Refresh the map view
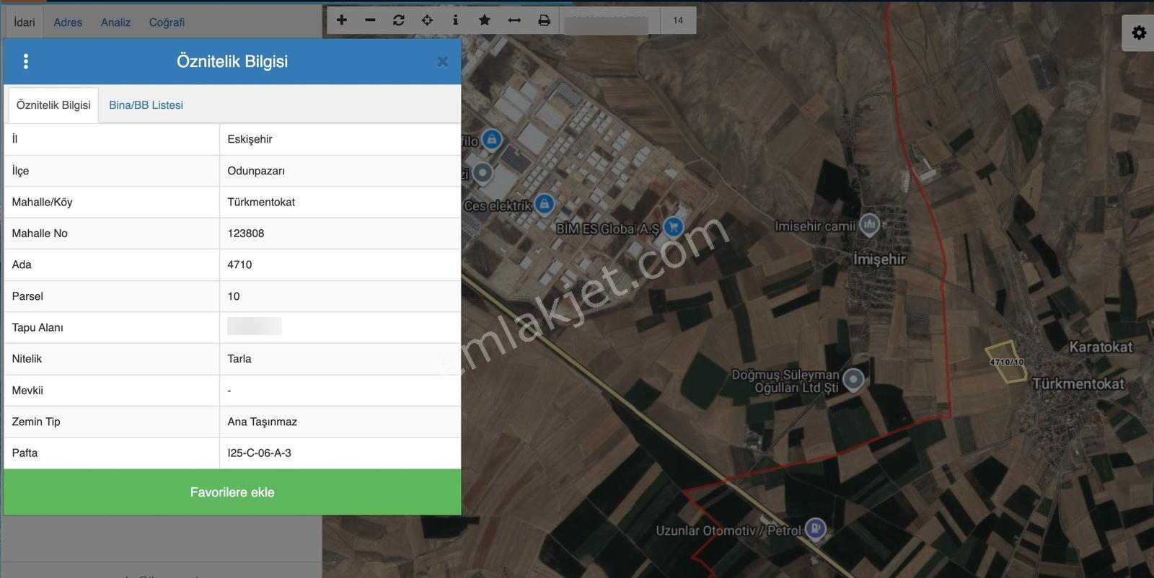This screenshot has width=1154, height=578. click(399, 20)
